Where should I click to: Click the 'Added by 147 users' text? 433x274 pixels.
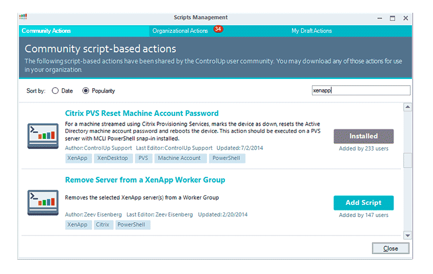[363, 215]
